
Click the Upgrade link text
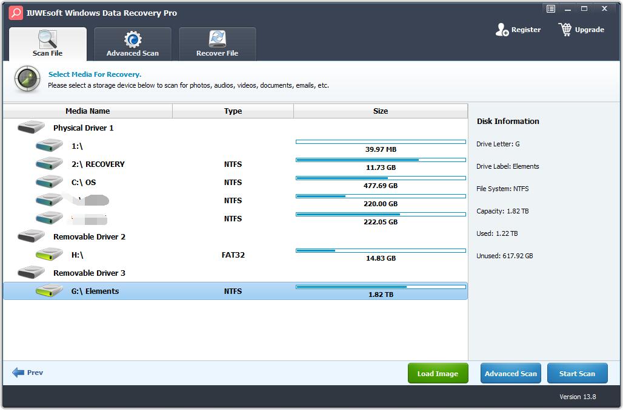(590, 30)
